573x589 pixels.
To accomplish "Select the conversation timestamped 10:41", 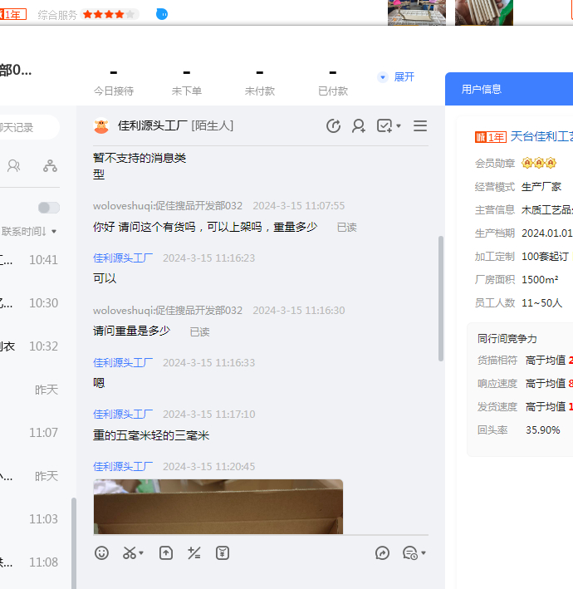I will point(29,260).
